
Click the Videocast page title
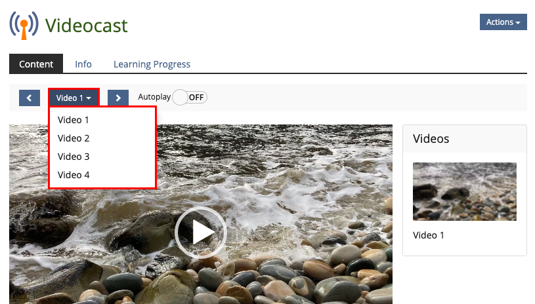tap(87, 26)
